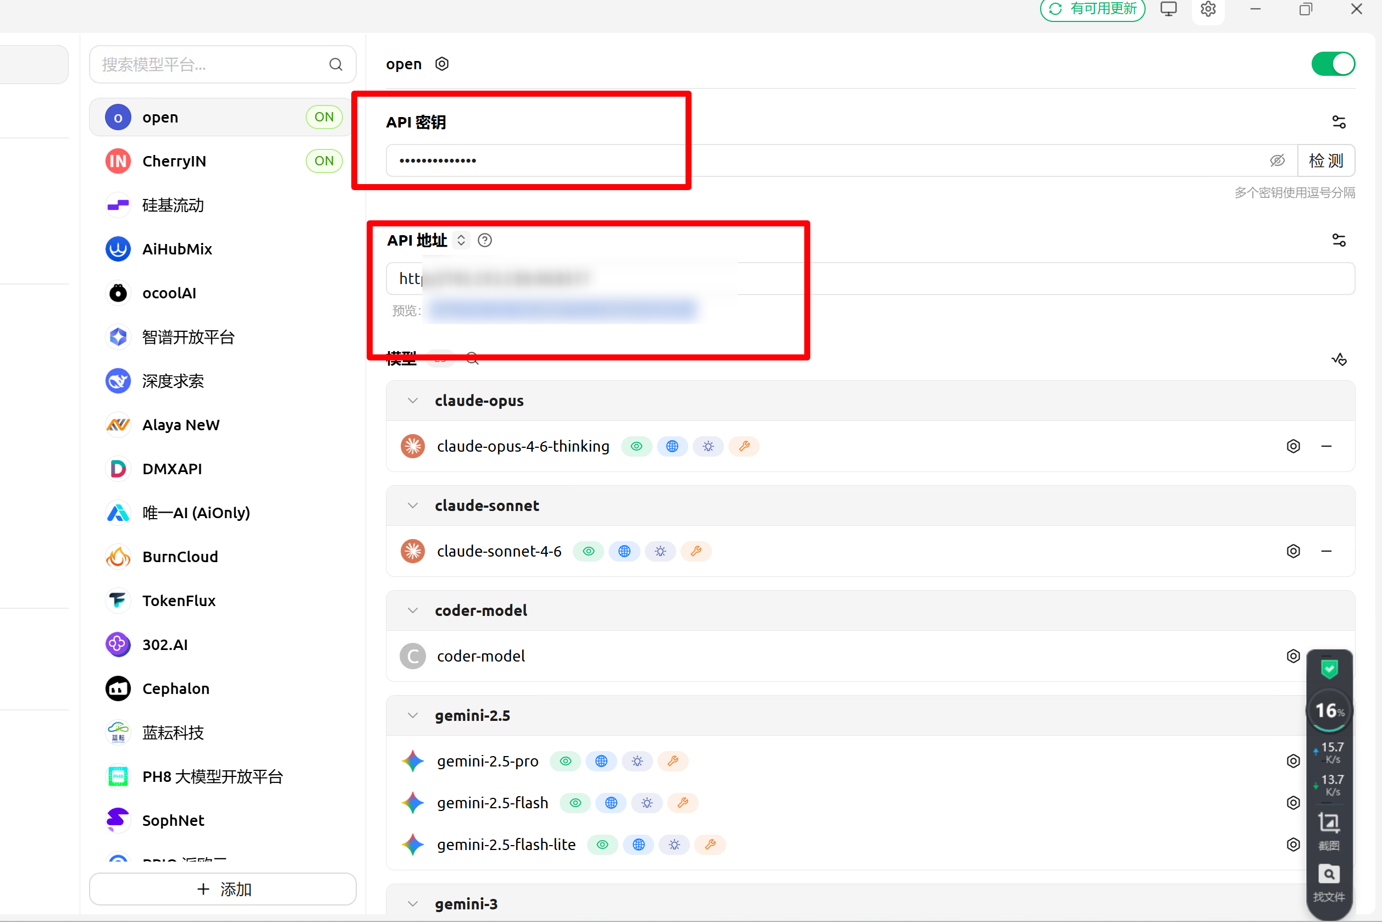Screen dimensions: 1382x922
Task: Click the model health check icon
Action: (1339, 359)
